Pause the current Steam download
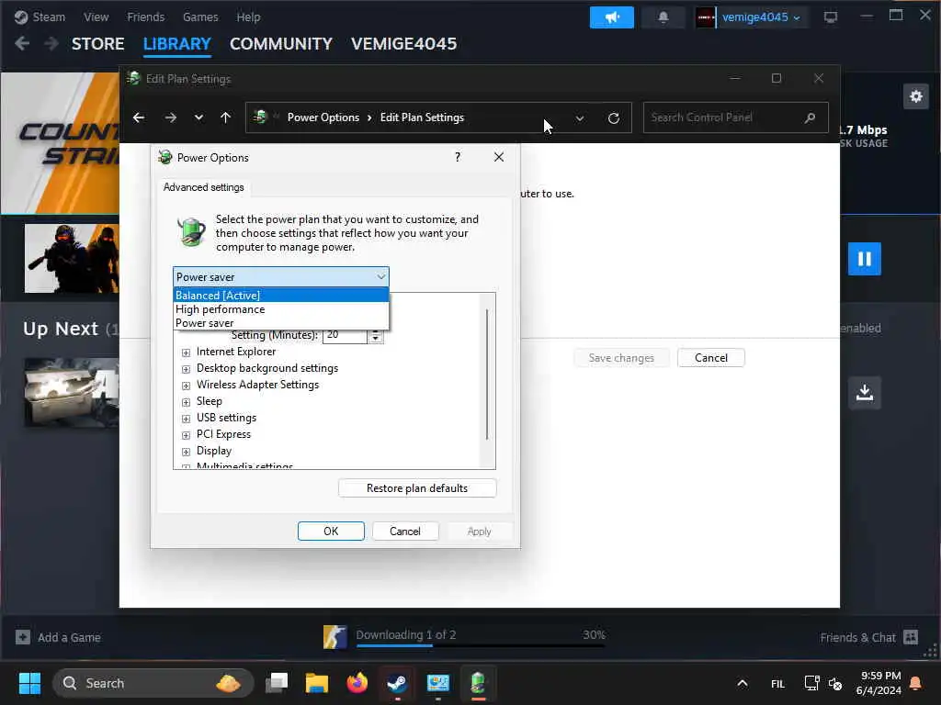 [x=864, y=259]
